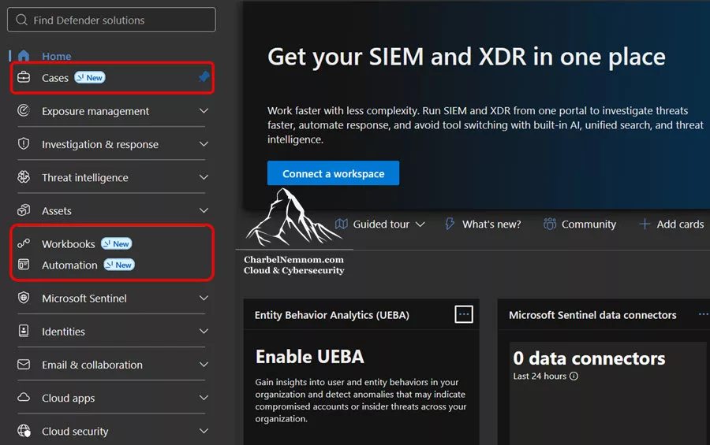Select Microsoft Sentinel menu label

pyautogui.click(x=84, y=299)
